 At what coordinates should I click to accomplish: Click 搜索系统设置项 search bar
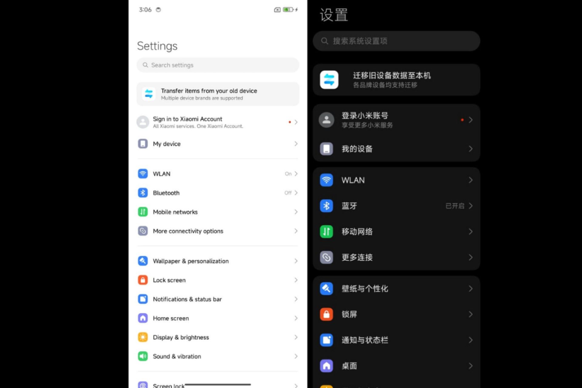pyautogui.click(x=397, y=41)
